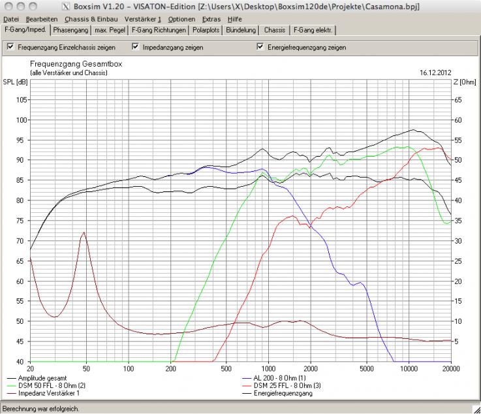Open the Extras menu
The height and width of the screenshot is (414, 481).
click(211, 19)
